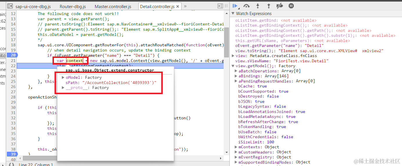Toggle breakpoint on line 20

tap(12, 55)
